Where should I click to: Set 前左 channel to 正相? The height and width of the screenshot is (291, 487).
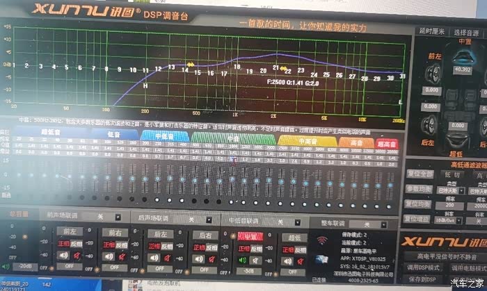[63, 244]
